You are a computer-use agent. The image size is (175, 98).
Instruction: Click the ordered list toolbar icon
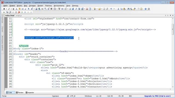click(x=66, y=9)
